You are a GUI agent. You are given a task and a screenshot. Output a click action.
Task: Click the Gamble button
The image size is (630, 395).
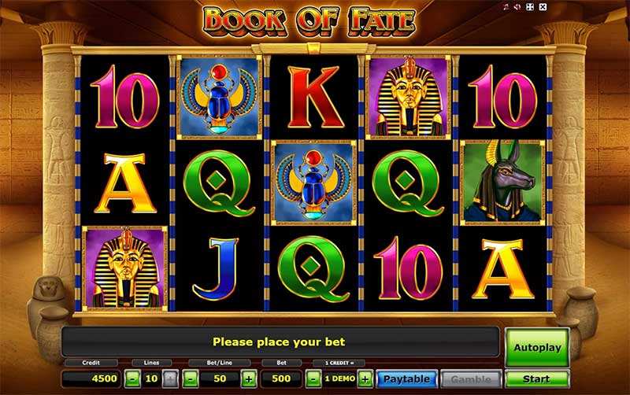coord(471,379)
